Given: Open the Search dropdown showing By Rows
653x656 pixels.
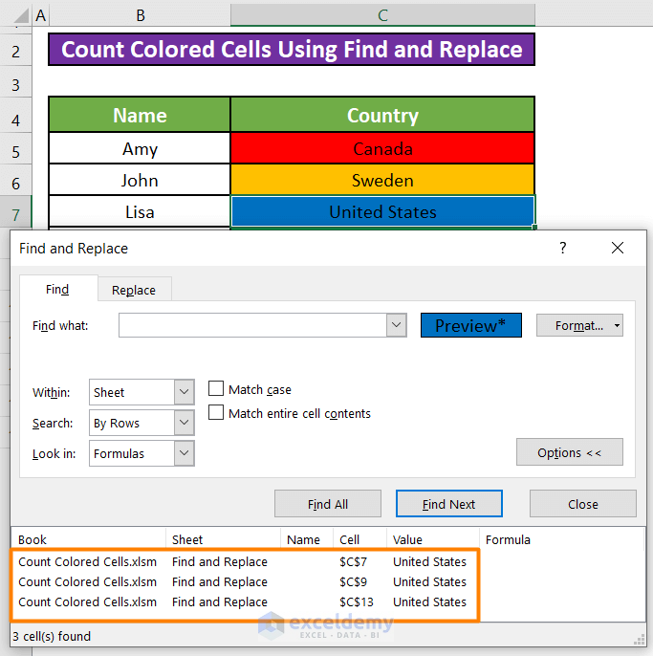Looking at the screenshot, I should (x=185, y=423).
